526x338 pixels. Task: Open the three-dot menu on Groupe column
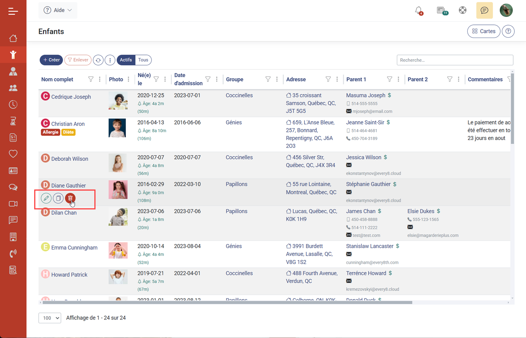point(277,79)
